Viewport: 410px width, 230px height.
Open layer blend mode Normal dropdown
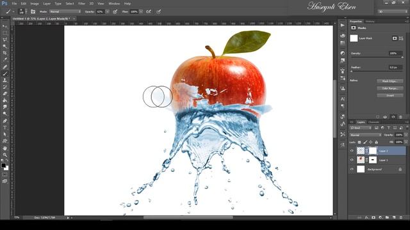point(365,135)
